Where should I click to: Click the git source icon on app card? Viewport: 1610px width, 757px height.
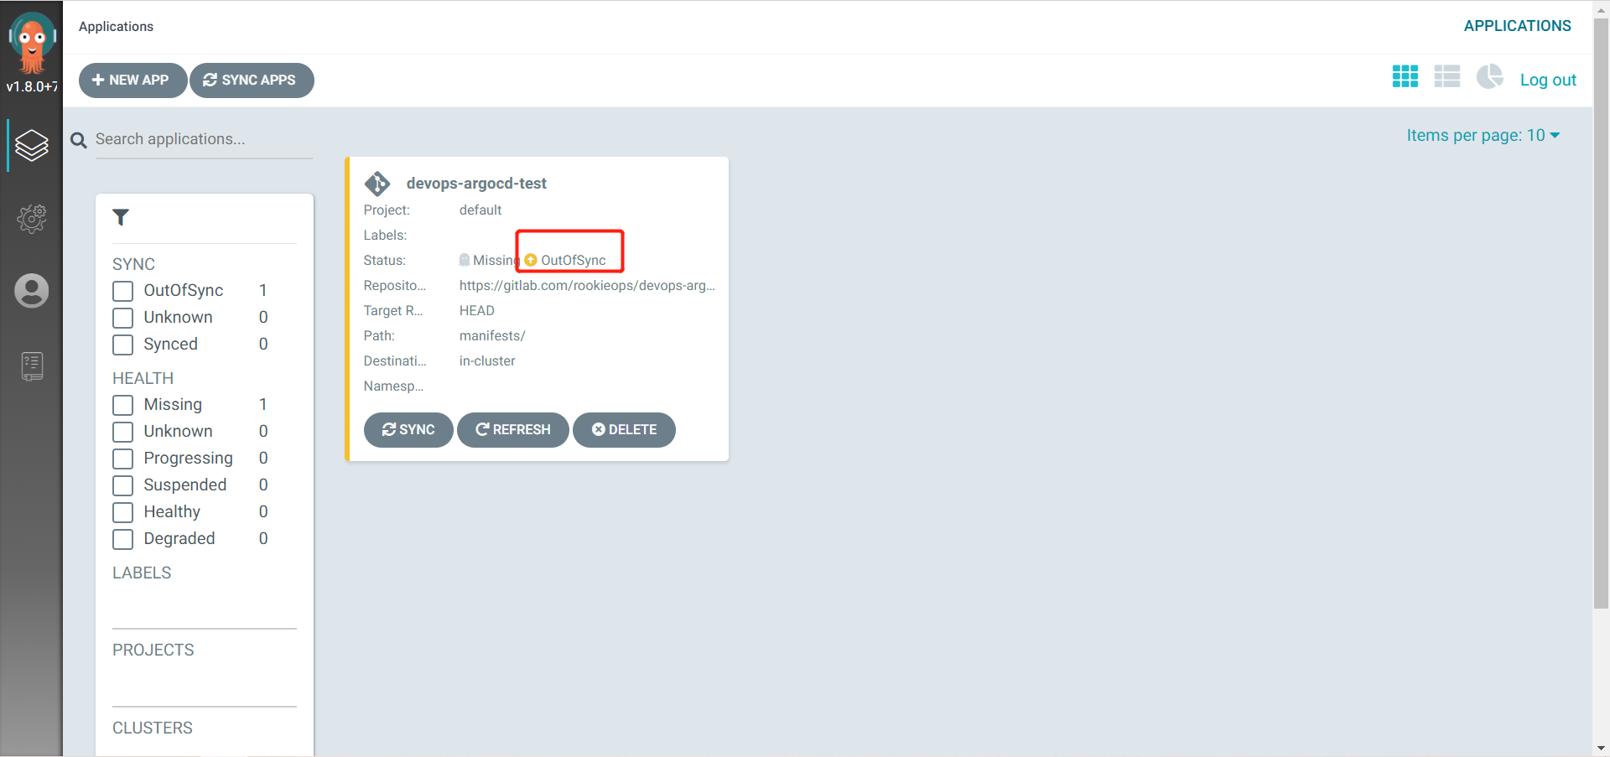tap(377, 184)
